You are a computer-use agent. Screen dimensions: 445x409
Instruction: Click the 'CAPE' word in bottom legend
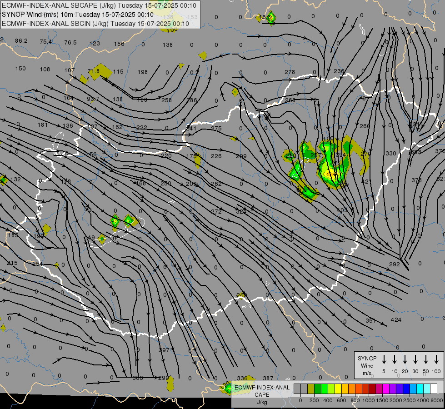pyautogui.click(x=262, y=395)
